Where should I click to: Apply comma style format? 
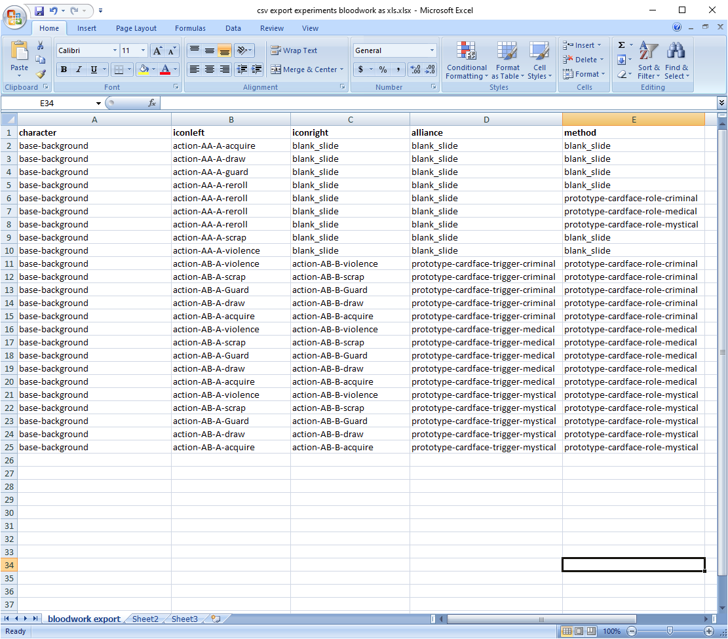click(398, 69)
